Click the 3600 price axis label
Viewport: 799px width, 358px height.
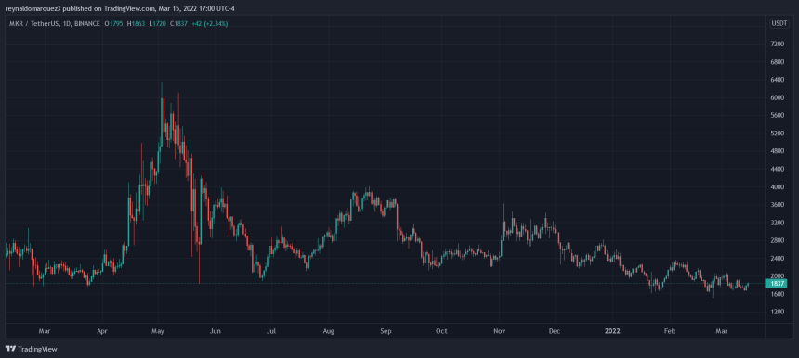point(777,205)
